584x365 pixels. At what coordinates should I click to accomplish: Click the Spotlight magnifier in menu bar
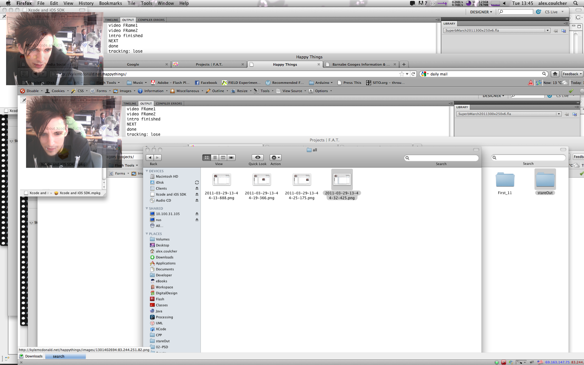575,3
